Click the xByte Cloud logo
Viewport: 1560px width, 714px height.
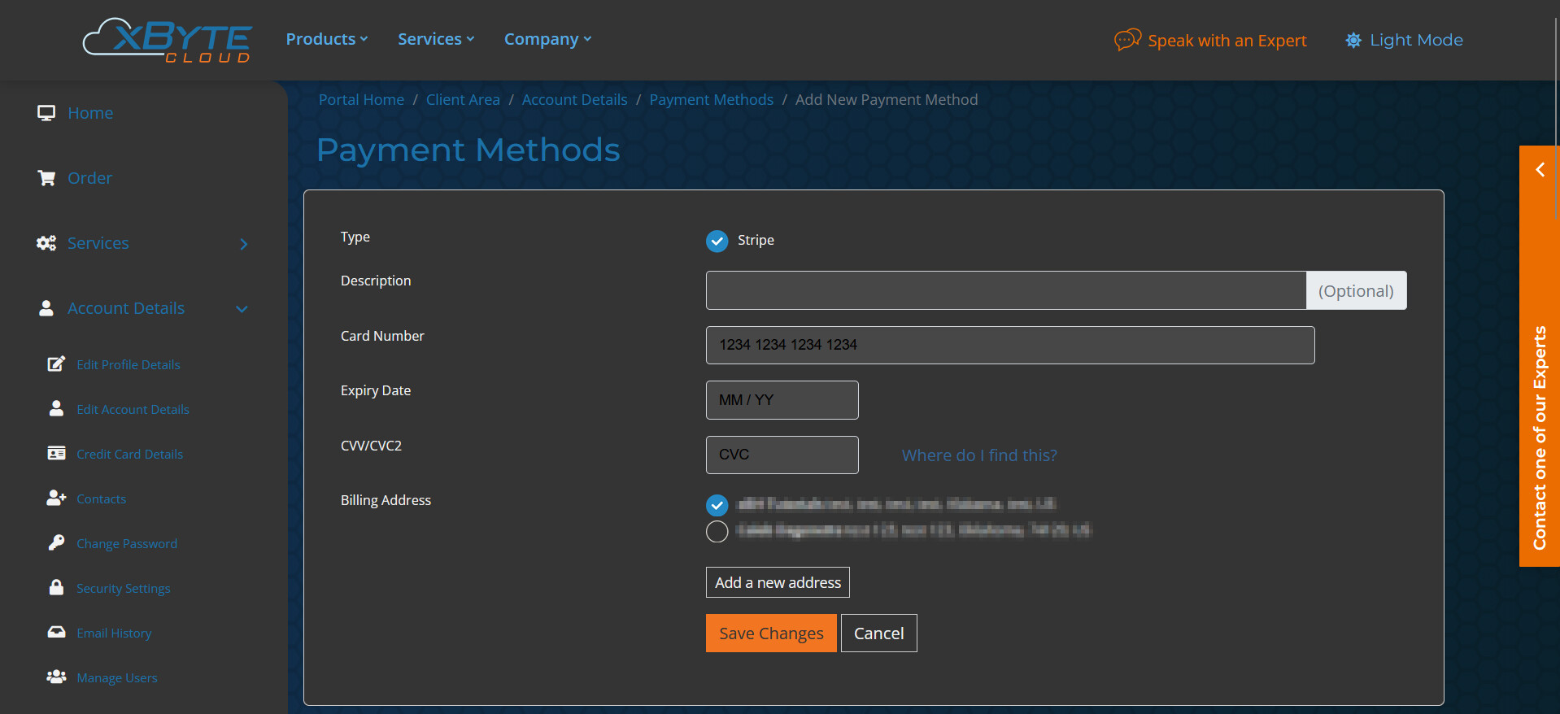pos(168,40)
